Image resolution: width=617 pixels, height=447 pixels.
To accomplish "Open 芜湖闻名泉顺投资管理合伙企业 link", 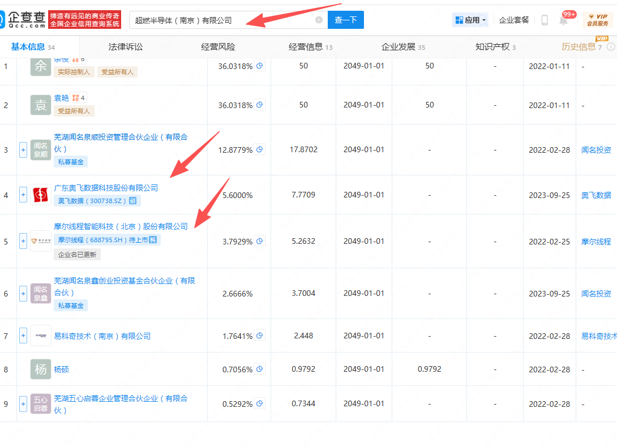I will 121,143.
